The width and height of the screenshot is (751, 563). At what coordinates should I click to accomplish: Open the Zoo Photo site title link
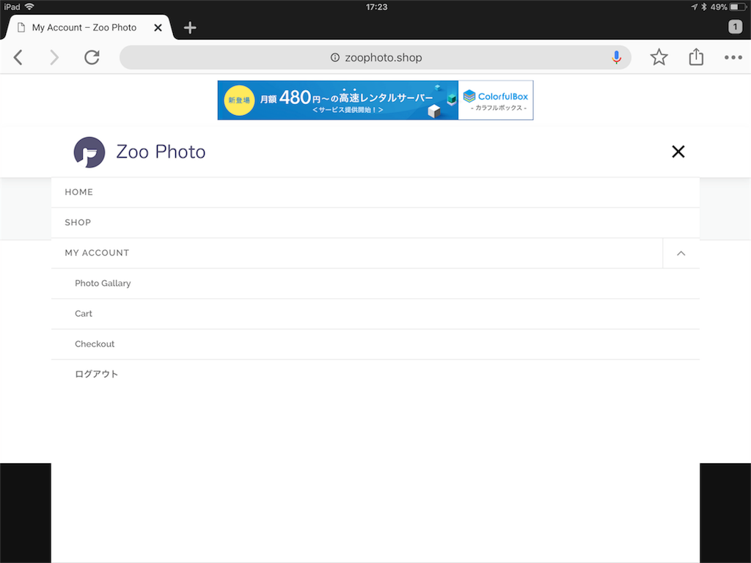pyautogui.click(x=161, y=152)
